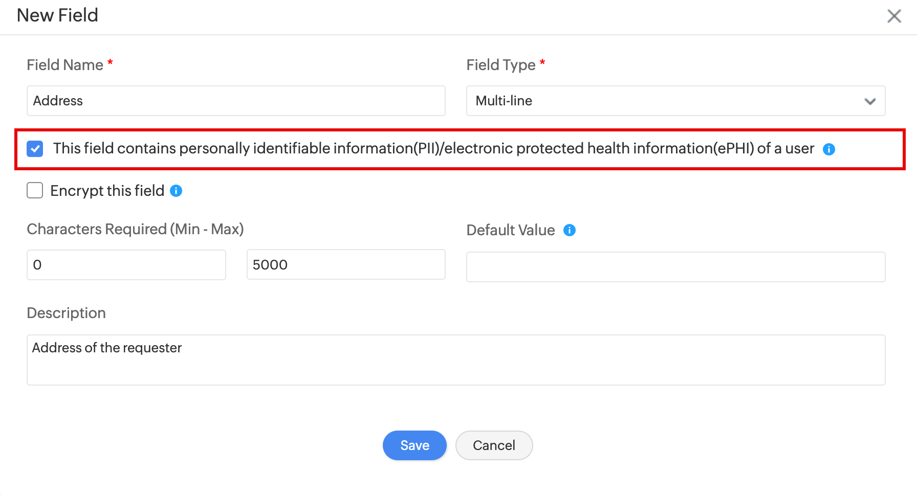Click the 'Characters Required (Min - Max)' label
This screenshot has width=917, height=495.
pos(135,229)
